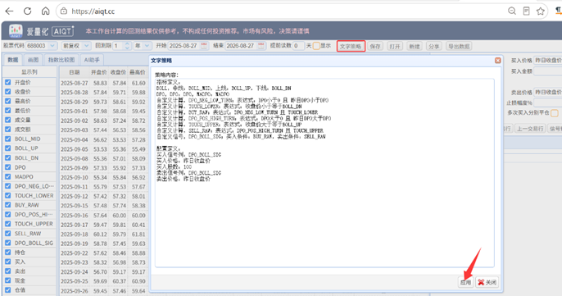The image size is (562, 296).
Task: Select the 2025-09-15 date row cell
Action: [x=75, y=206]
